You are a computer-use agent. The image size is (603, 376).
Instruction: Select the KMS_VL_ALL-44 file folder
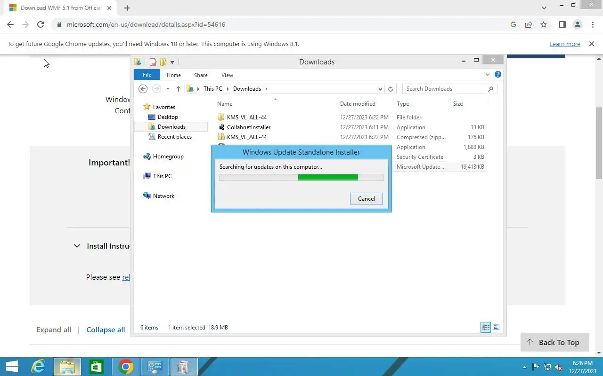tap(246, 117)
